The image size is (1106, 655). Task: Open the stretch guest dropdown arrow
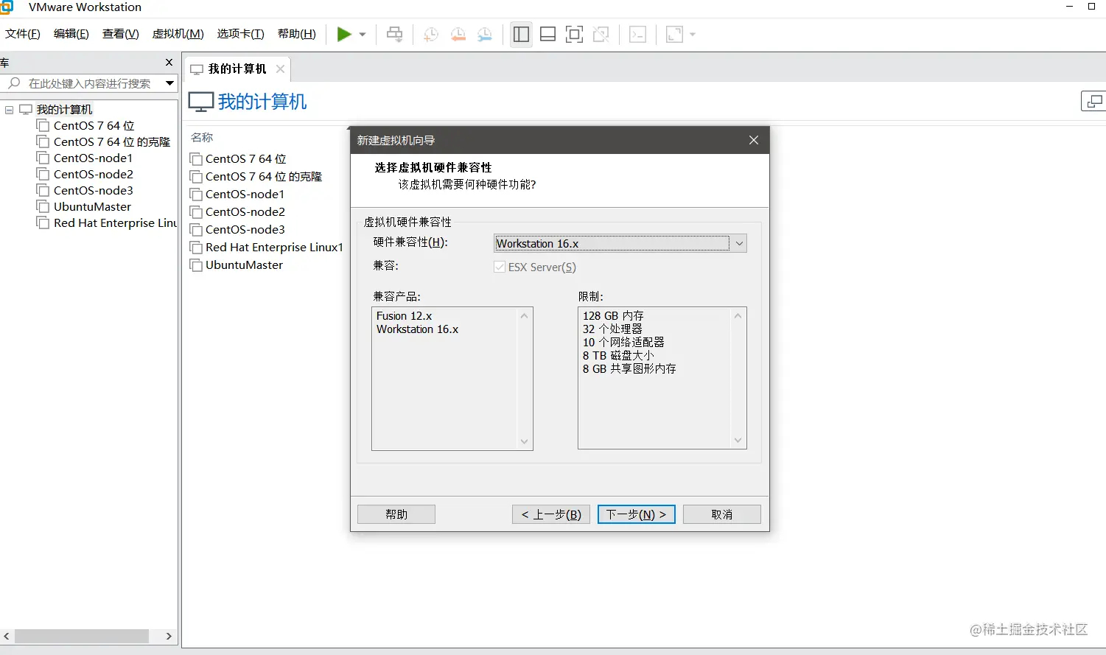click(693, 34)
